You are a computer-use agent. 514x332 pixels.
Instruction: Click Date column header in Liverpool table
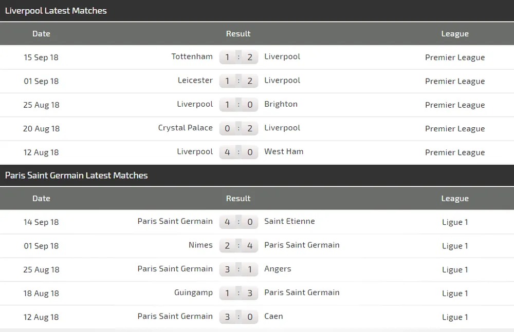coord(41,33)
